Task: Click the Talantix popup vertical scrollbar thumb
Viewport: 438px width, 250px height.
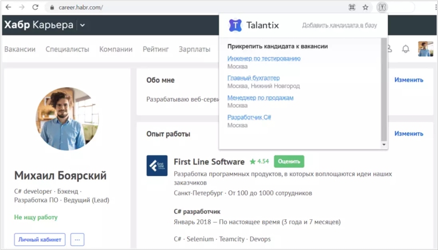Action: [x=384, y=89]
